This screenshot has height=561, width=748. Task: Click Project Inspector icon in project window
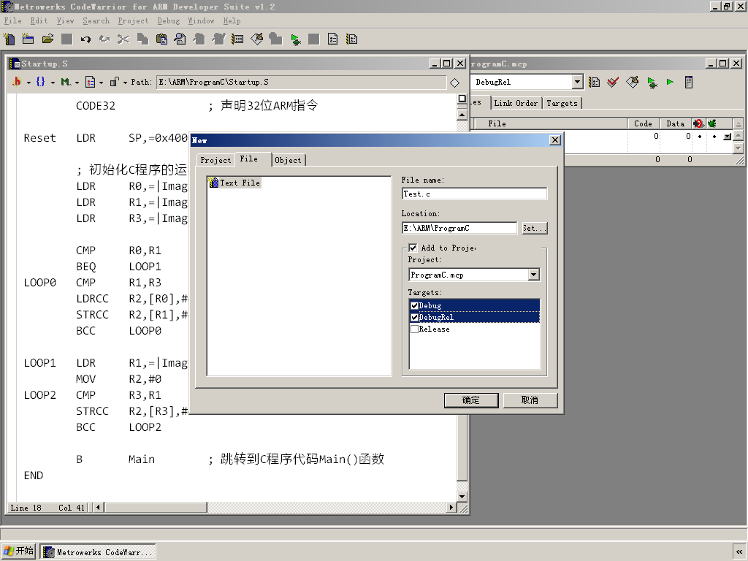point(689,82)
